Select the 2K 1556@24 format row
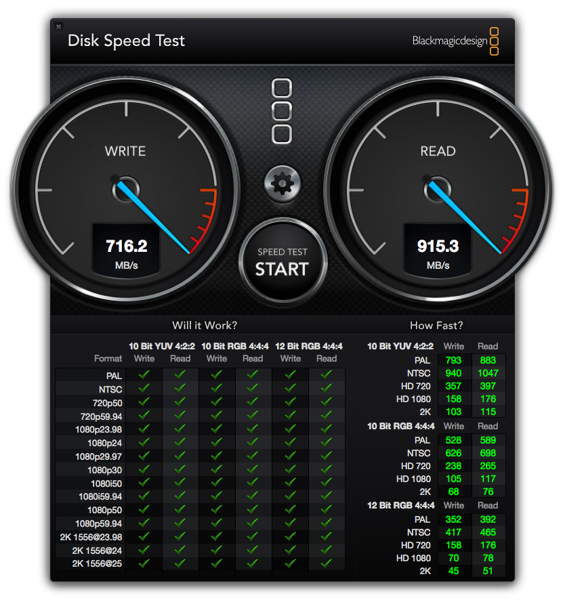Screen dimensions: 565x608 200,550
